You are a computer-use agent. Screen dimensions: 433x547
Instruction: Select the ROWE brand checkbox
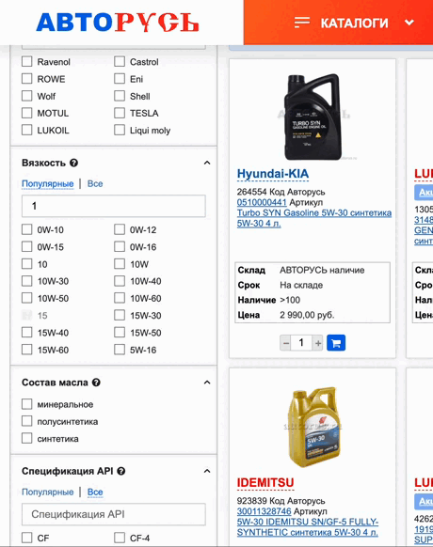27,79
